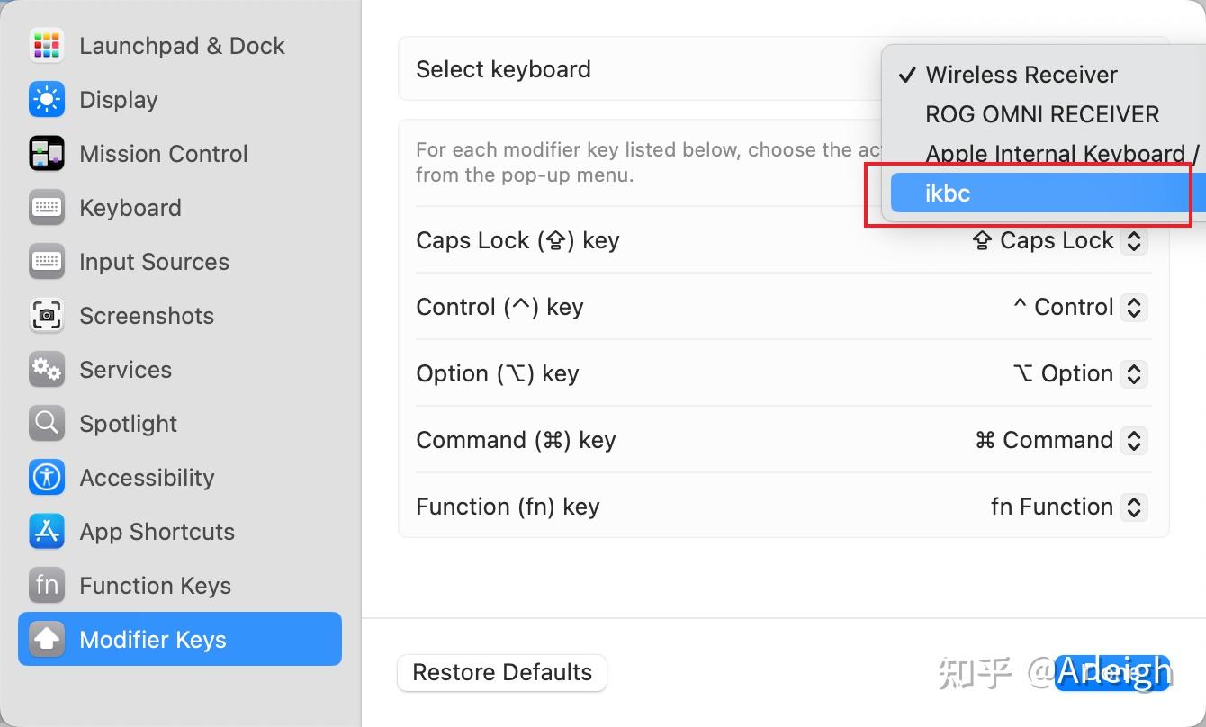This screenshot has width=1206, height=727.
Task: Select the Screenshots camera icon
Action: (46, 316)
